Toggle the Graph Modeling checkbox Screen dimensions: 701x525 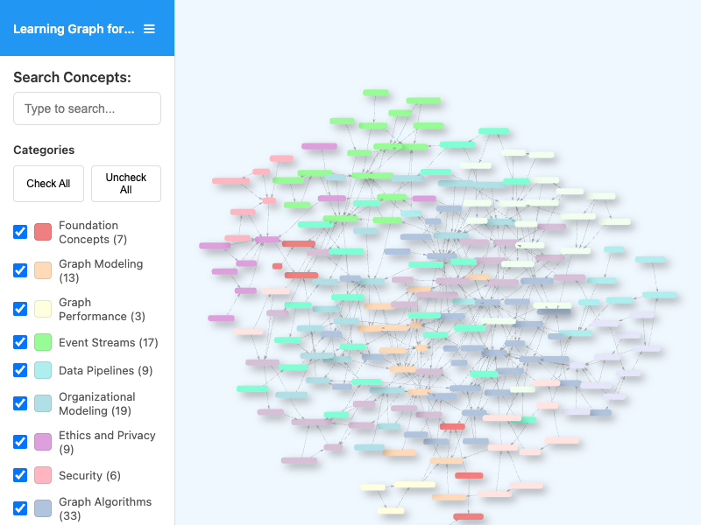(20, 270)
